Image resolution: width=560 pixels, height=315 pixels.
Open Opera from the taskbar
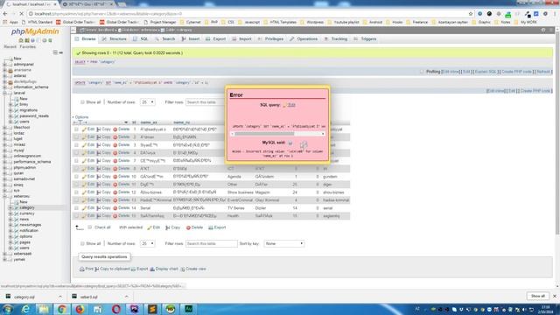(x=116, y=309)
